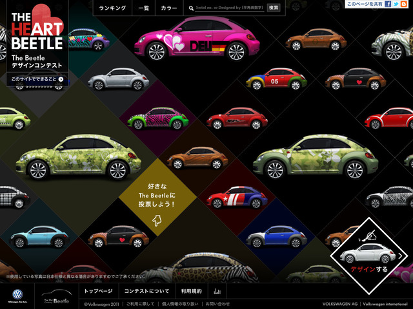Click arrow icon beside このサイトでできること

[x=61, y=79]
